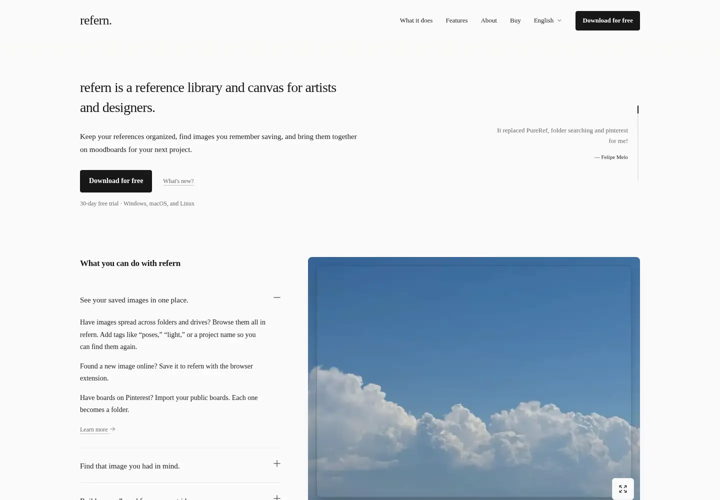Click the text "30-day free trial · Windows, macOS, and Linux"
The image size is (720, 500).
pos(137,203)
